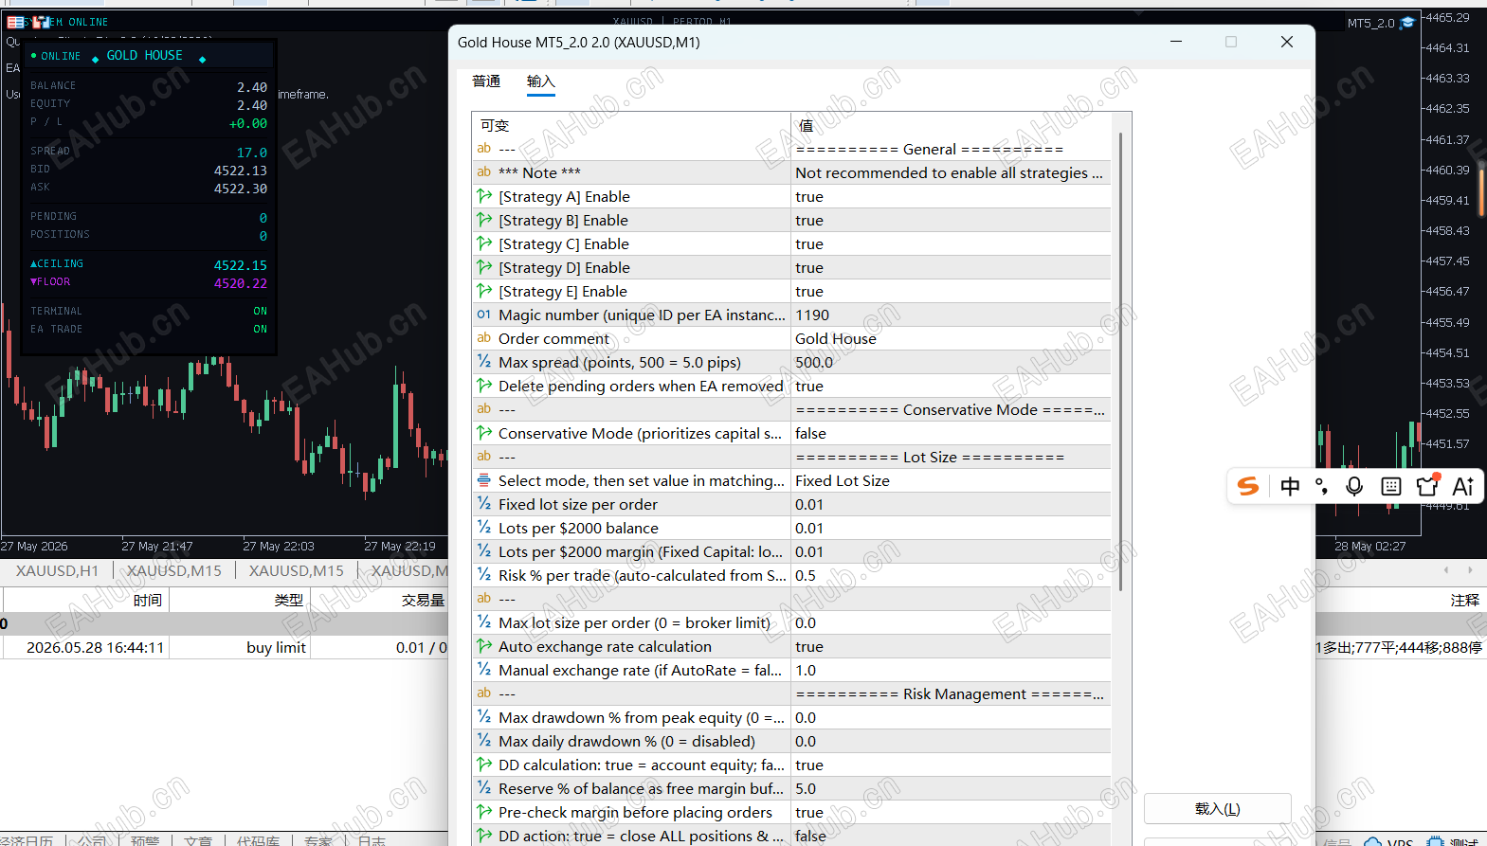Click the 载入(L) load button
The height and width of the screenshot is (846, 1487).
[x=1218, y=809]
